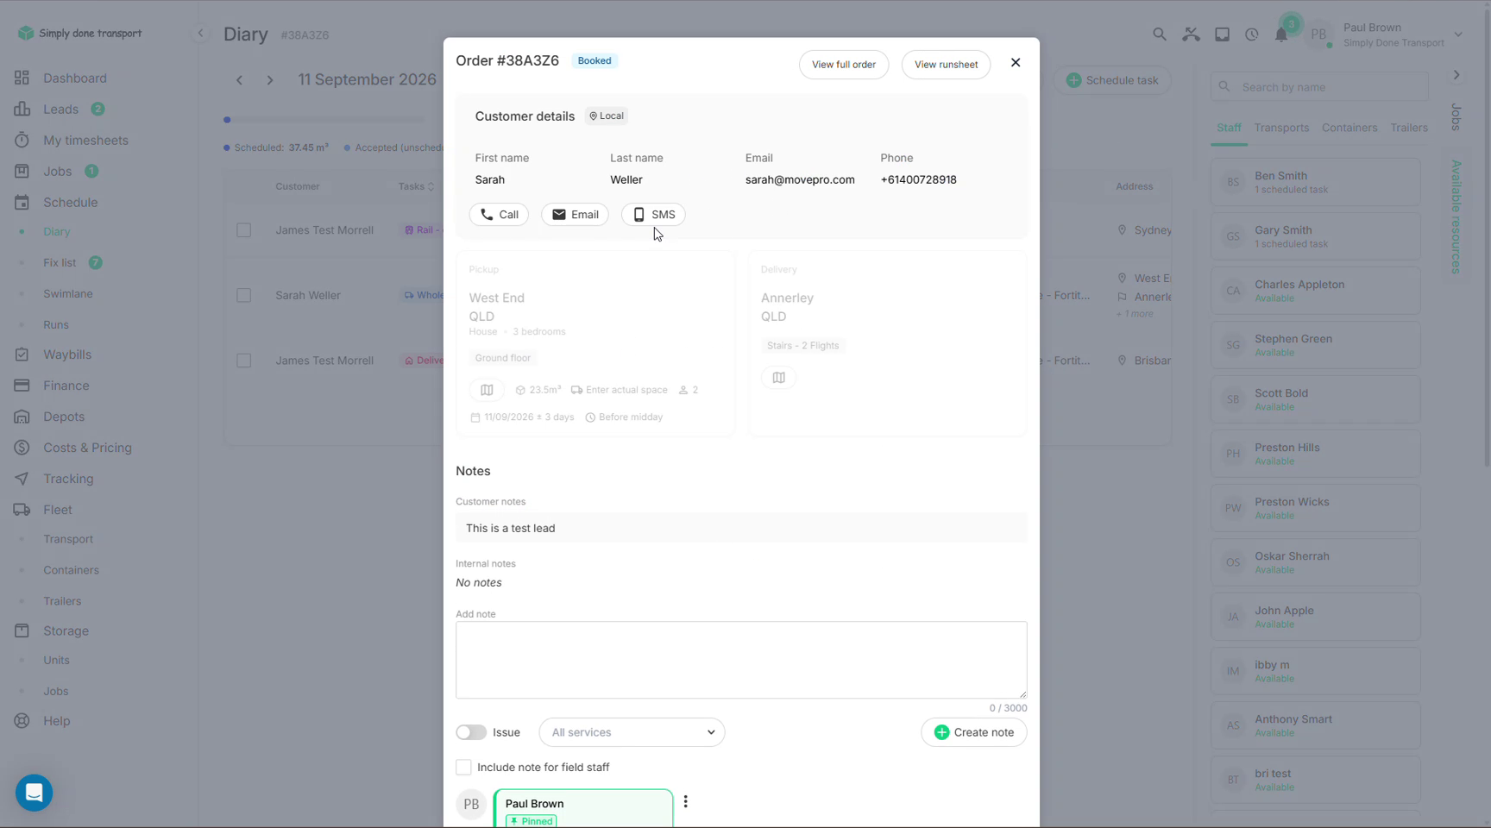This screenshot has height=828, width=1491.
Task: Open the notifications bell icon
Action: pos(1281,34)
